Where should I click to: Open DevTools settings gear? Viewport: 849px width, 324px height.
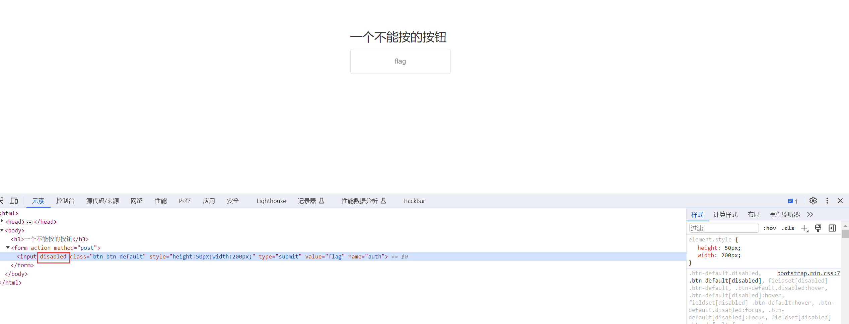tap(813, 201)
